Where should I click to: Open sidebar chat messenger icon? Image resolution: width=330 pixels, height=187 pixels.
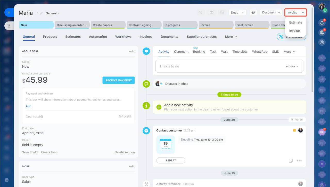coord(322,42)
